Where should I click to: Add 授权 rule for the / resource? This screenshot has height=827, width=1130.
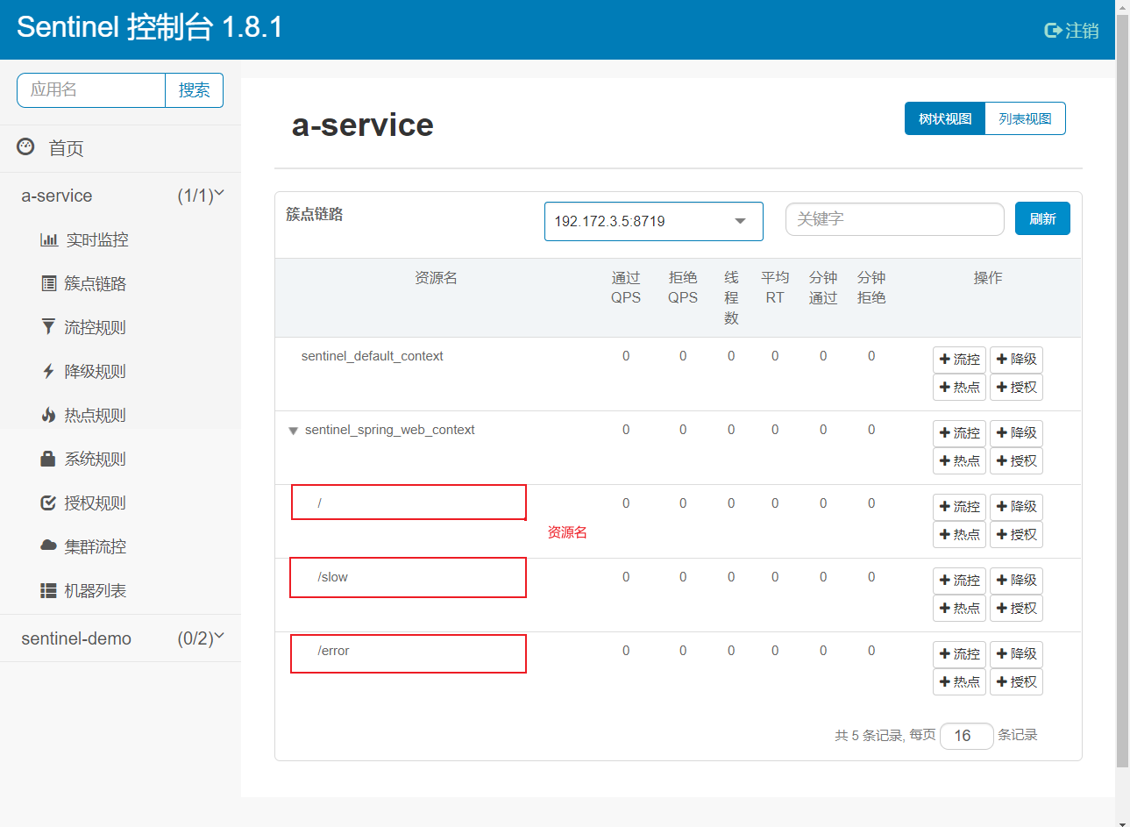(x=1016, y=535)
